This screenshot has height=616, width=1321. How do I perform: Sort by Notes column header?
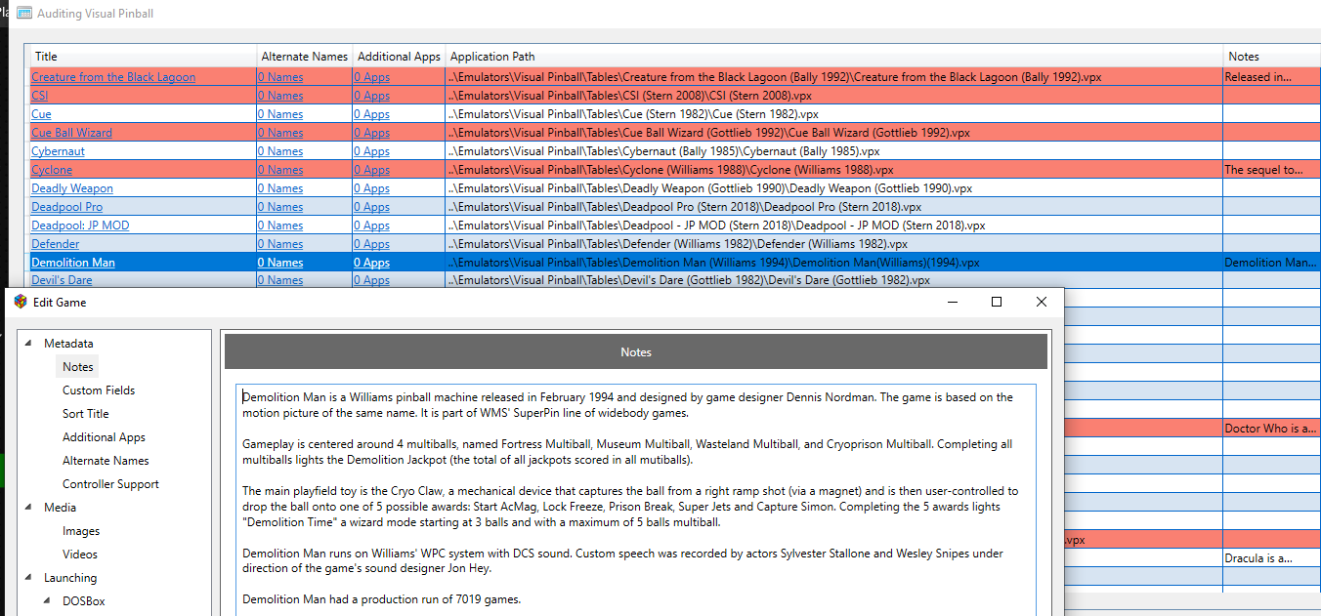[1271, 57]
